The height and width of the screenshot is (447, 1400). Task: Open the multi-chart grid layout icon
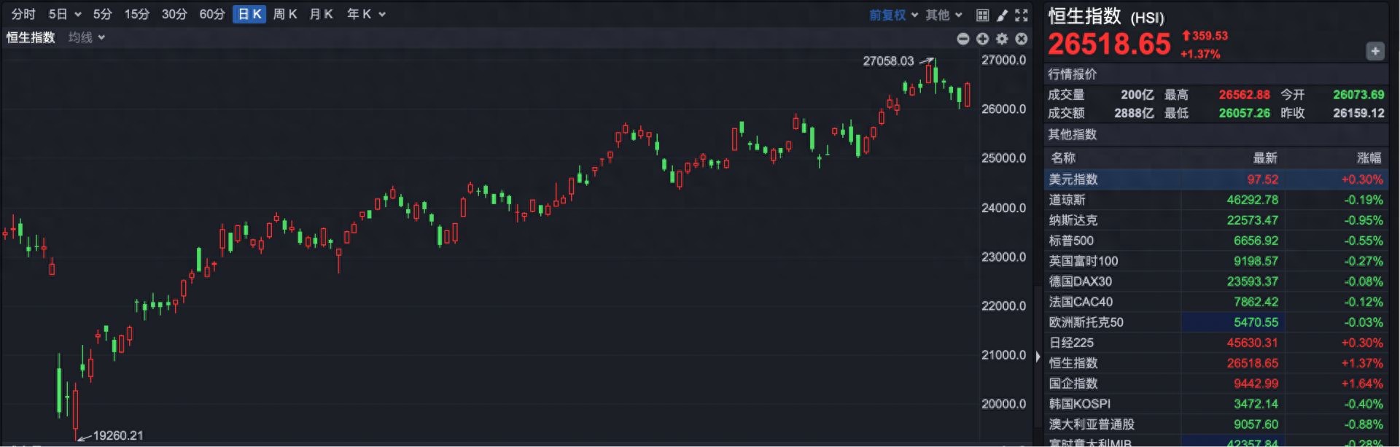[982, 15]
